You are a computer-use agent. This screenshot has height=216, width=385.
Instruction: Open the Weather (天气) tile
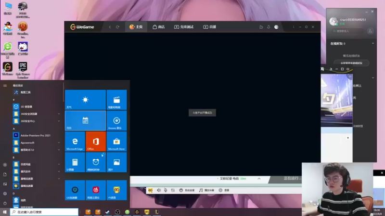click(x=86, y=100)
